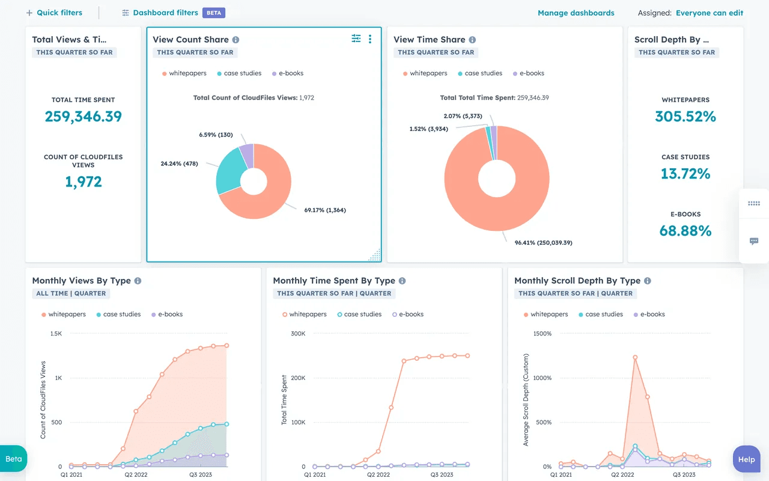This screenshot has width=769, height=481.
Task: Click the Help button
Action: tap(746, 459)
